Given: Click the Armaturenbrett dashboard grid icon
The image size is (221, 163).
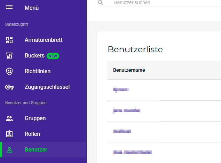Looking at the screenshot, I should (x=9, y=40).
